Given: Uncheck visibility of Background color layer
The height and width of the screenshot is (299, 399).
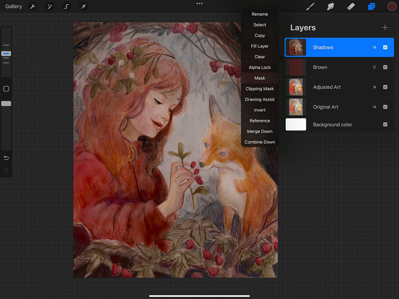Looking at the screenshot, I should click(385, 124).
